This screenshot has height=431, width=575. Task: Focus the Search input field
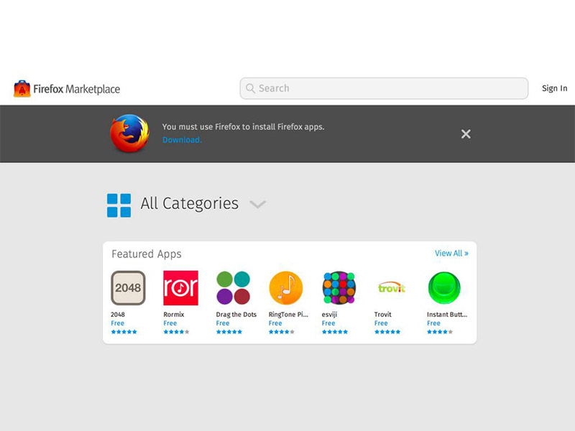[384, 88]
